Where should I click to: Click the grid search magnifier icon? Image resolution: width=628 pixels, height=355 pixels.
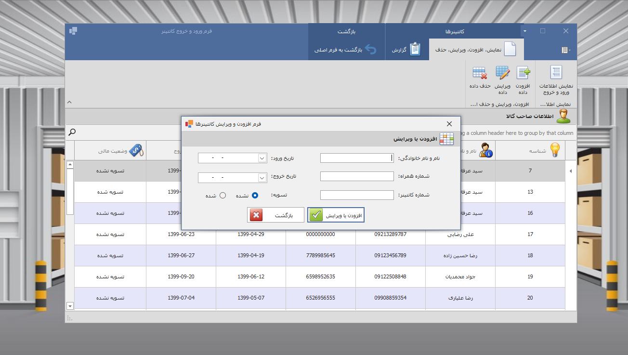pyautogui.click(x=72, y=132)
